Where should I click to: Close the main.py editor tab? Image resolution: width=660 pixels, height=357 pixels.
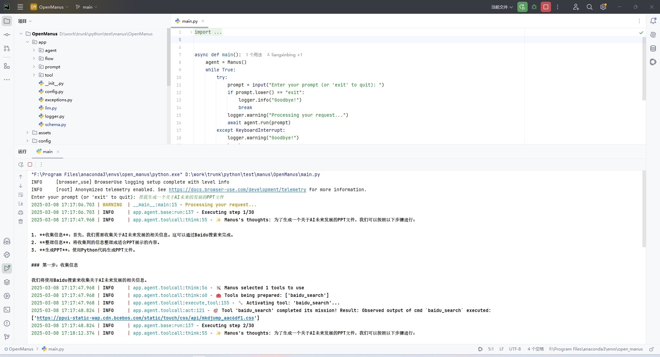[x=203, y=21]
